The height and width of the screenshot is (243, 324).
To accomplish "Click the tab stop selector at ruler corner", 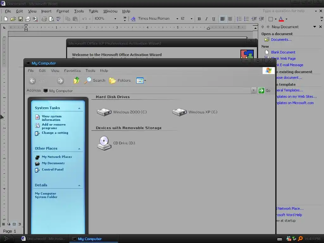I will pyautogui.click(x=4, y=27).
